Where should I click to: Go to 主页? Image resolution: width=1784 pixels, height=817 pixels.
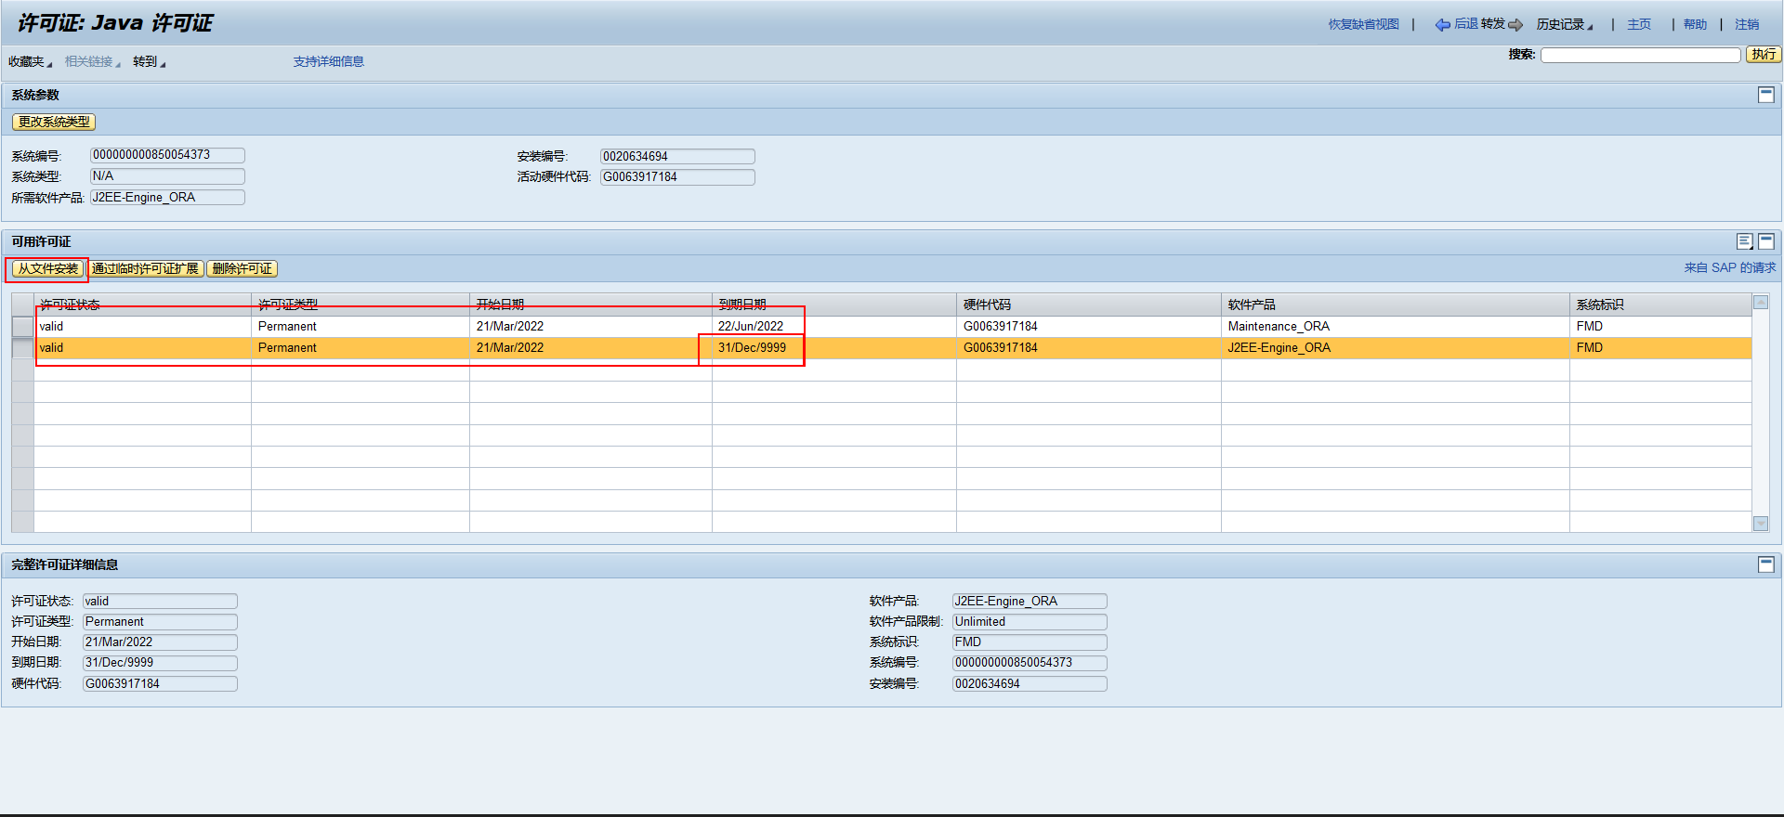[1639, 24]
